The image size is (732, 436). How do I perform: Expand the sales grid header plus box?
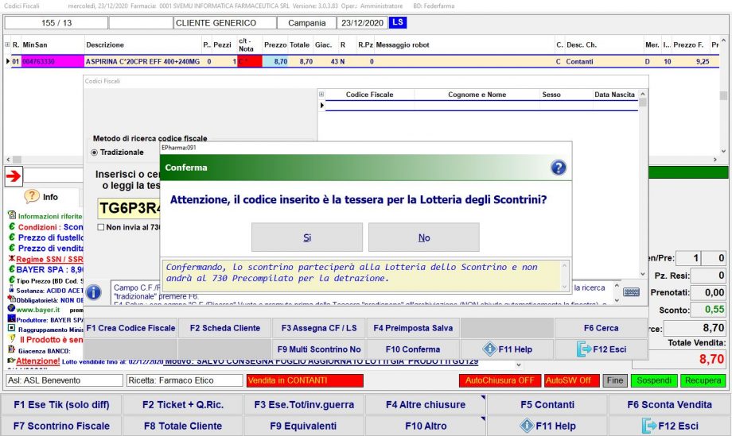click(x=7, y=45)
